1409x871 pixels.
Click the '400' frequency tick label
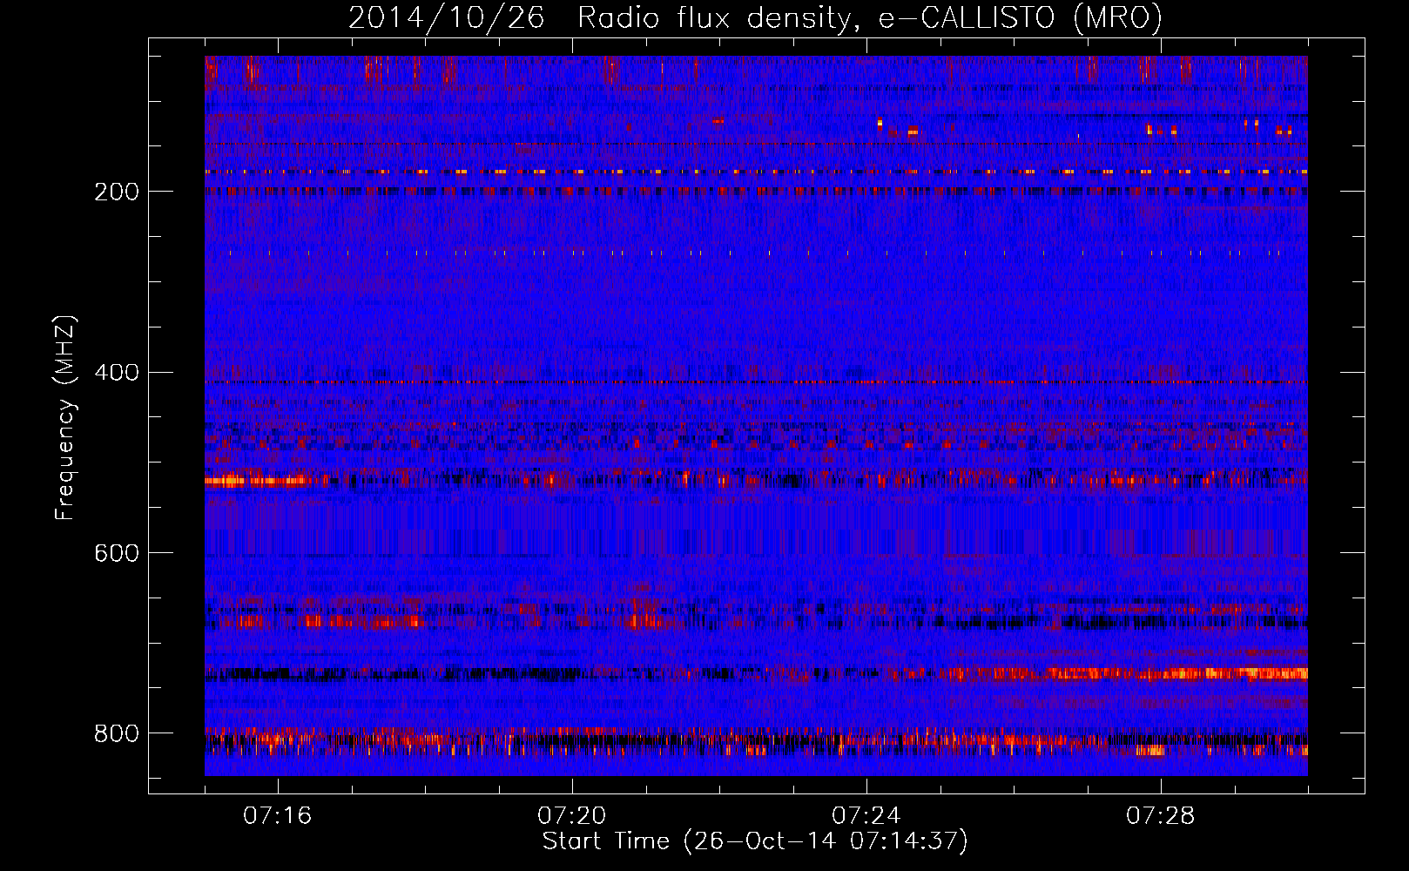coord(116,373)
